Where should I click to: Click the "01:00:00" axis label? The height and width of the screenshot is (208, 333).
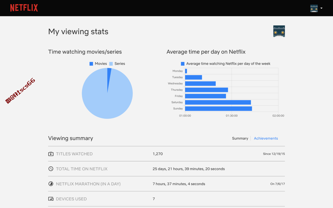point(185,116)
